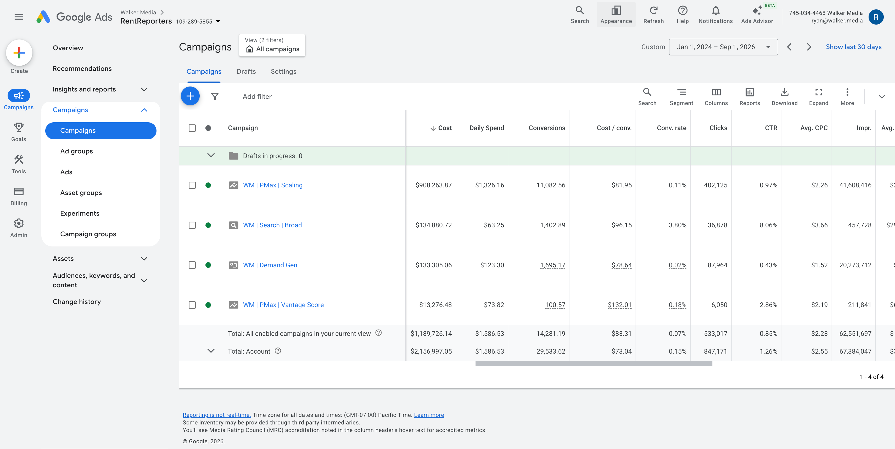Screen dimensions: 895x449
Task: Switch to the Settings tab
Action: (283, 71)
